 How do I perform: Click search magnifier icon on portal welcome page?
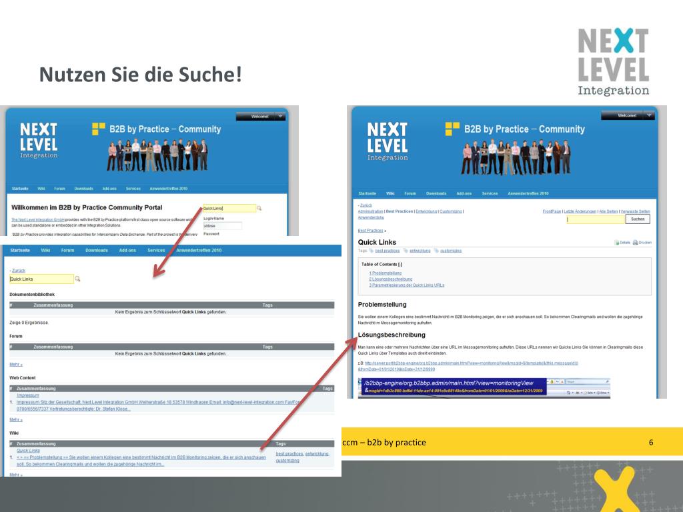click(x=259, y=209)
